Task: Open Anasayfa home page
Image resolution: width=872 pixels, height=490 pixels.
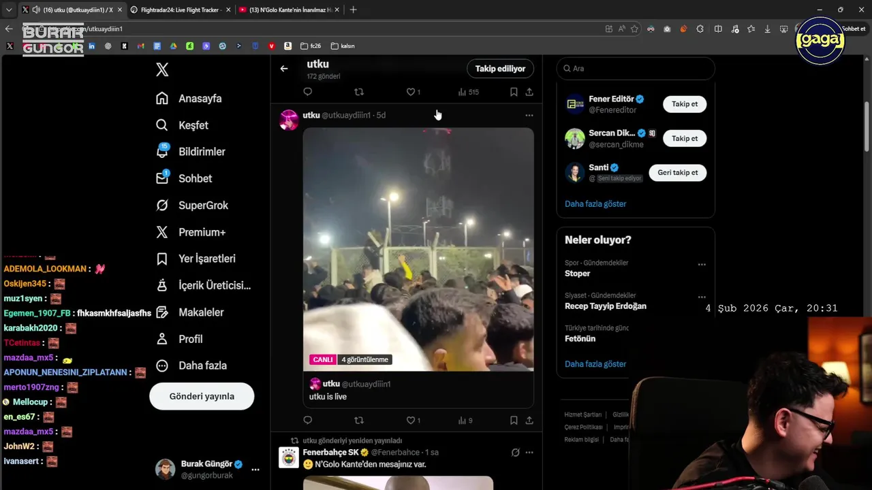Action: pyautogui.click(x=189, y=99)
